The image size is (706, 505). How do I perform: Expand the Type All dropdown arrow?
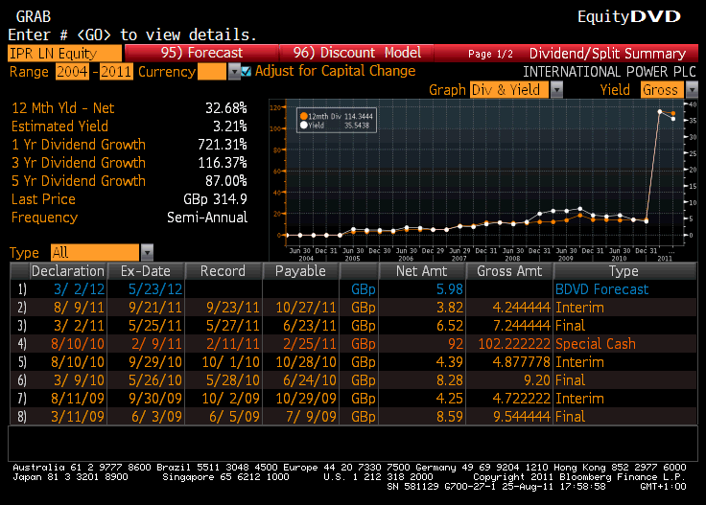[147, 252]
